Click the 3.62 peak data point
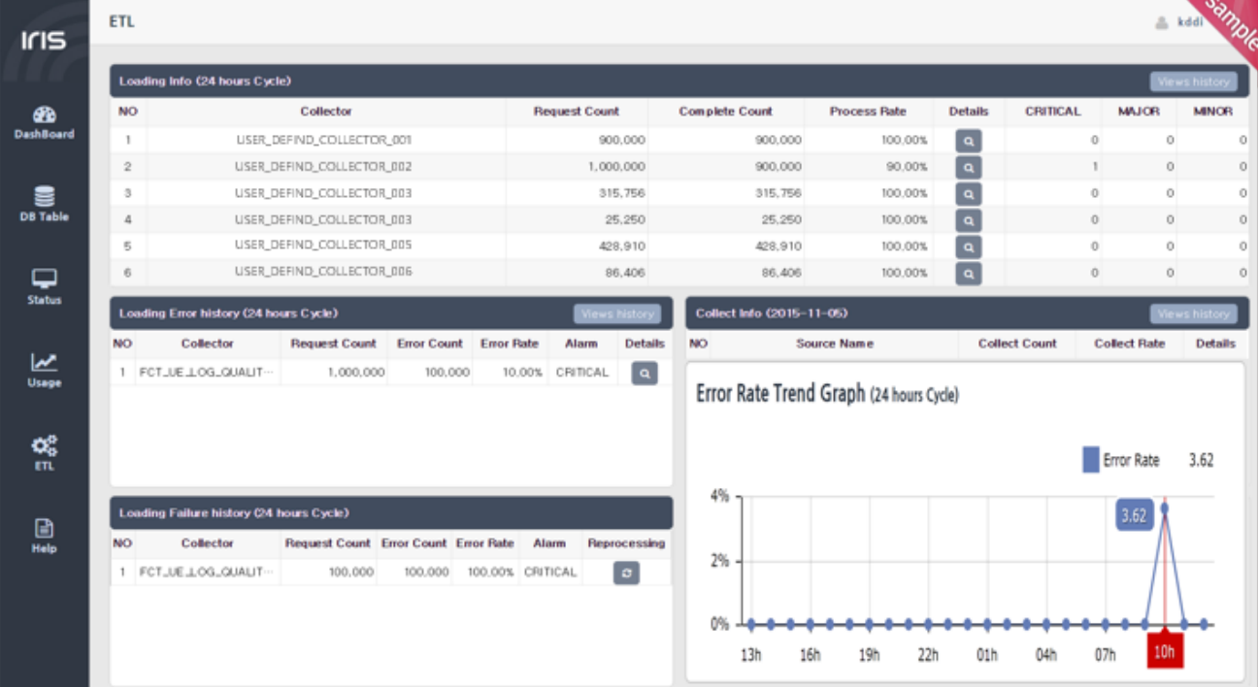Screen dimensions: 1258x687 pyautogui.click(x=1164, y=507)
